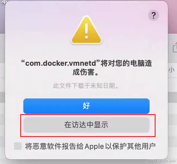Tick the report malware to Apple checkbox
The width and height of the screenshot is (177, 164).
tap(18, 146)
